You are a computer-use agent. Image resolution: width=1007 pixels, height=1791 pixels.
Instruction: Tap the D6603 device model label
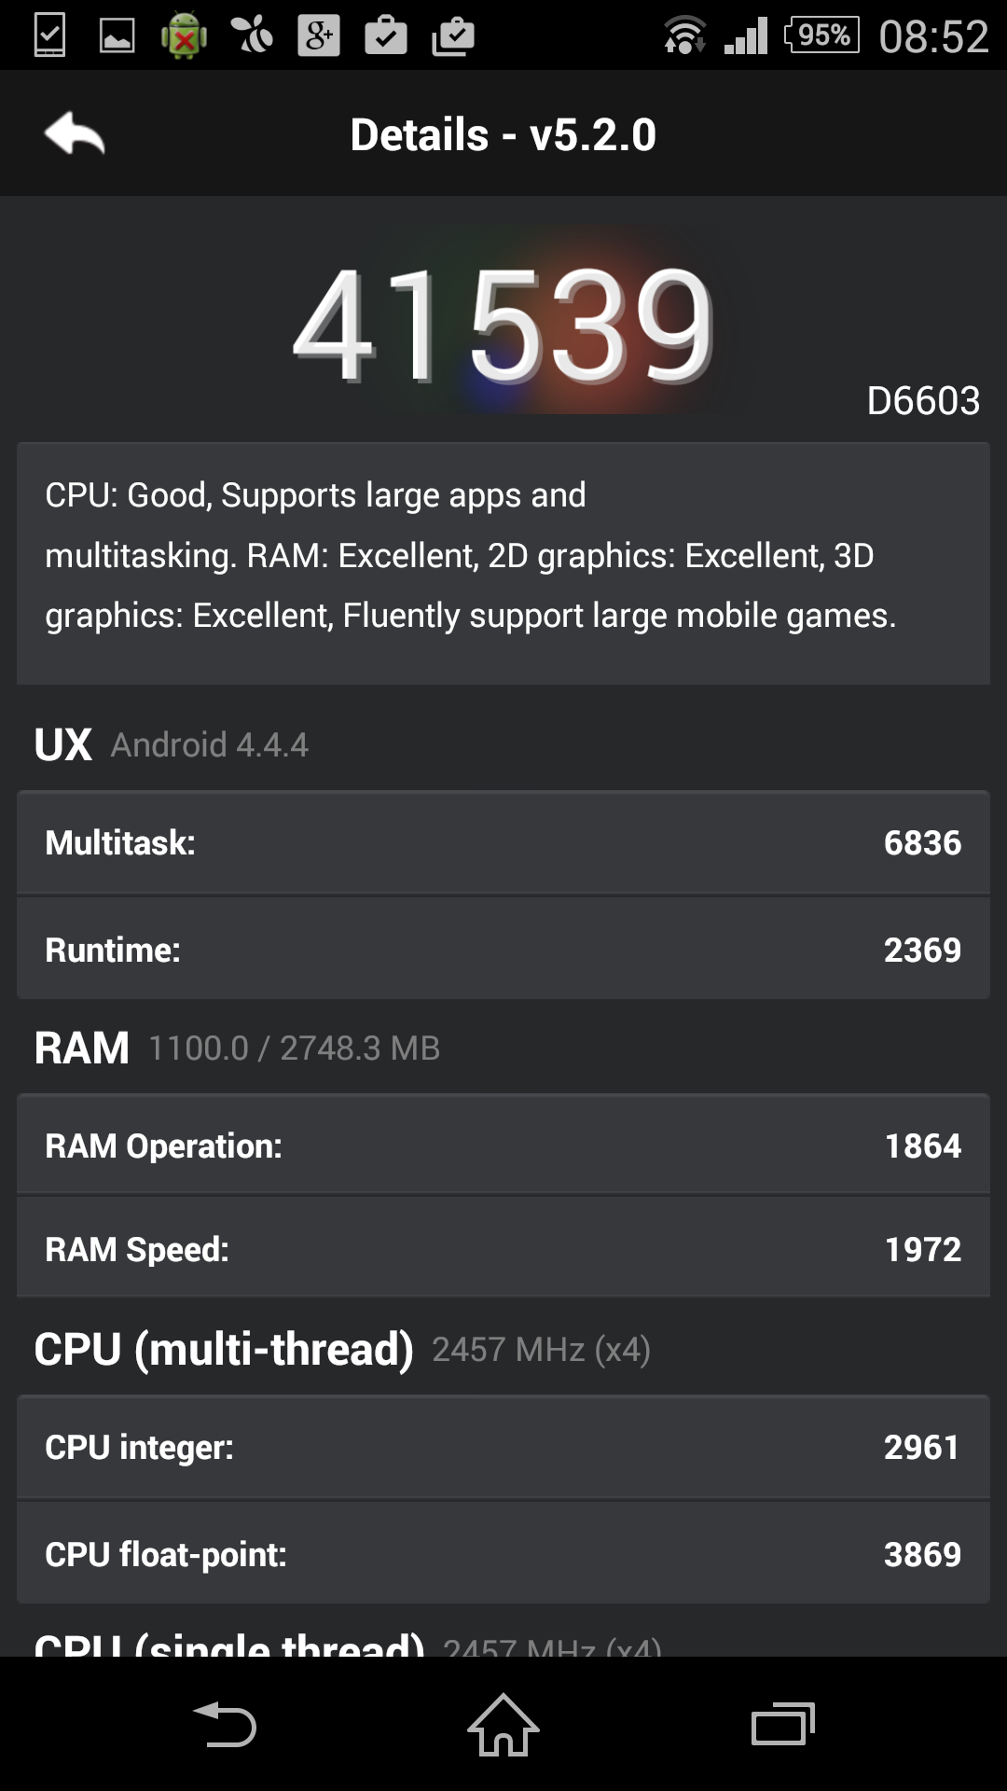point(923,401)
